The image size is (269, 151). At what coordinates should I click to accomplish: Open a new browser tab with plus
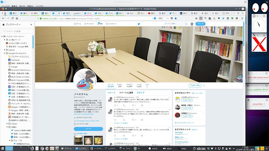point(238,13)
